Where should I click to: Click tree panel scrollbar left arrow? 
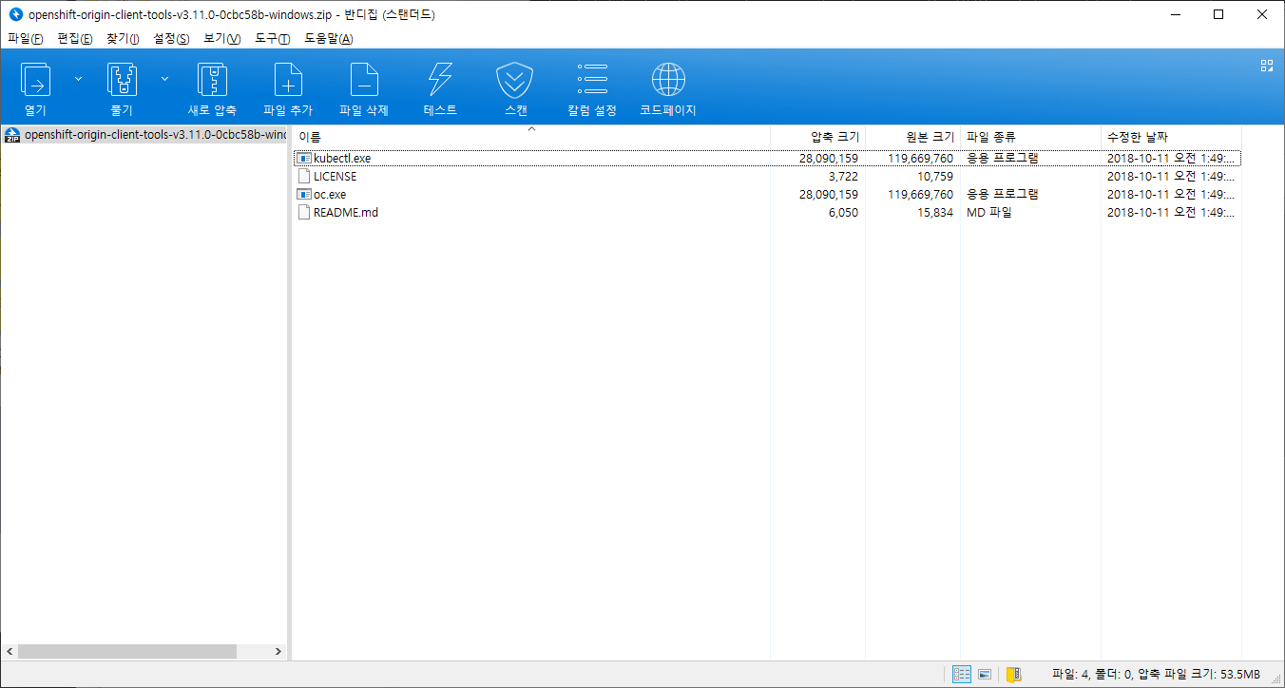pos(10,652)
